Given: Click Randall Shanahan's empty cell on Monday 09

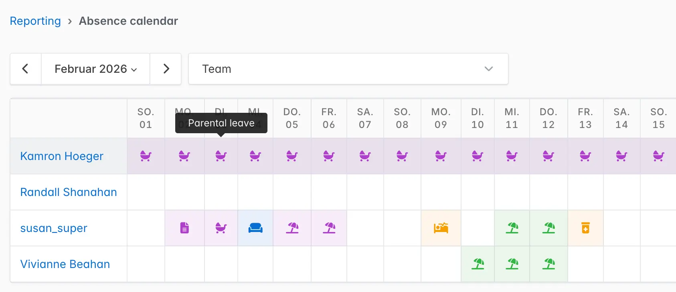Looking at the screenshot, I should [441, 192].
